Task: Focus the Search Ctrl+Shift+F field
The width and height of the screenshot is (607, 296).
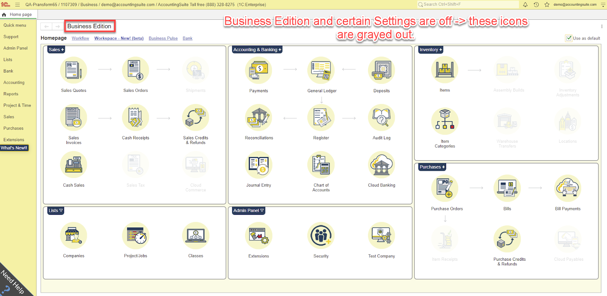Action: tap(468, 5)
